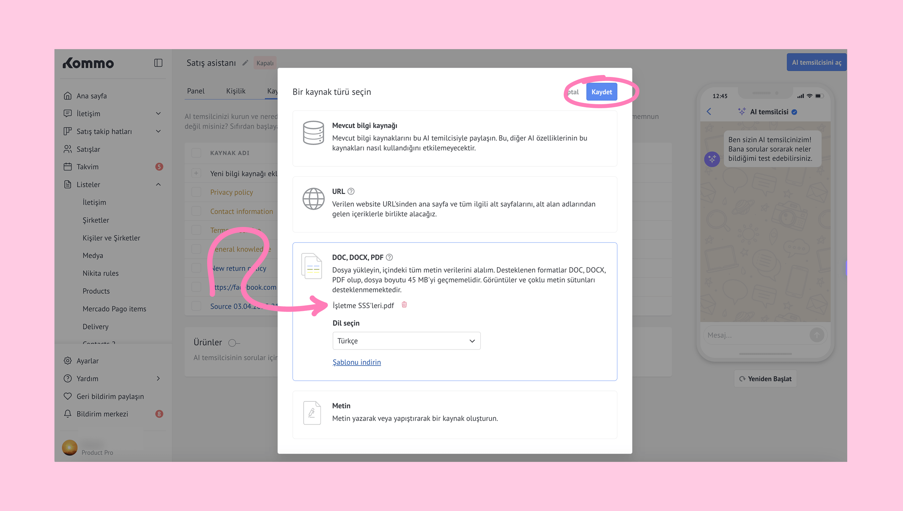This screenshot has width=903, height=511.
Task: Delete the uploaded İşletme SSS'leri.pdf file
Action: point(404,305)
